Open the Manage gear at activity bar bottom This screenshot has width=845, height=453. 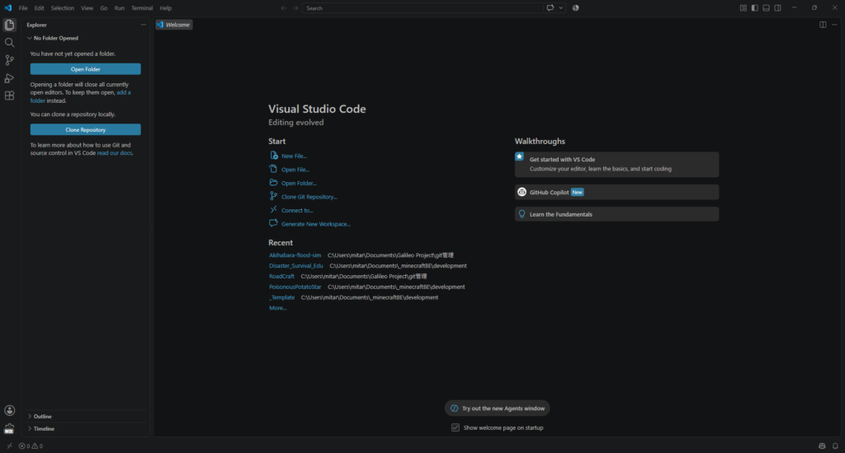pyautogui.click(x=9, y=428)
